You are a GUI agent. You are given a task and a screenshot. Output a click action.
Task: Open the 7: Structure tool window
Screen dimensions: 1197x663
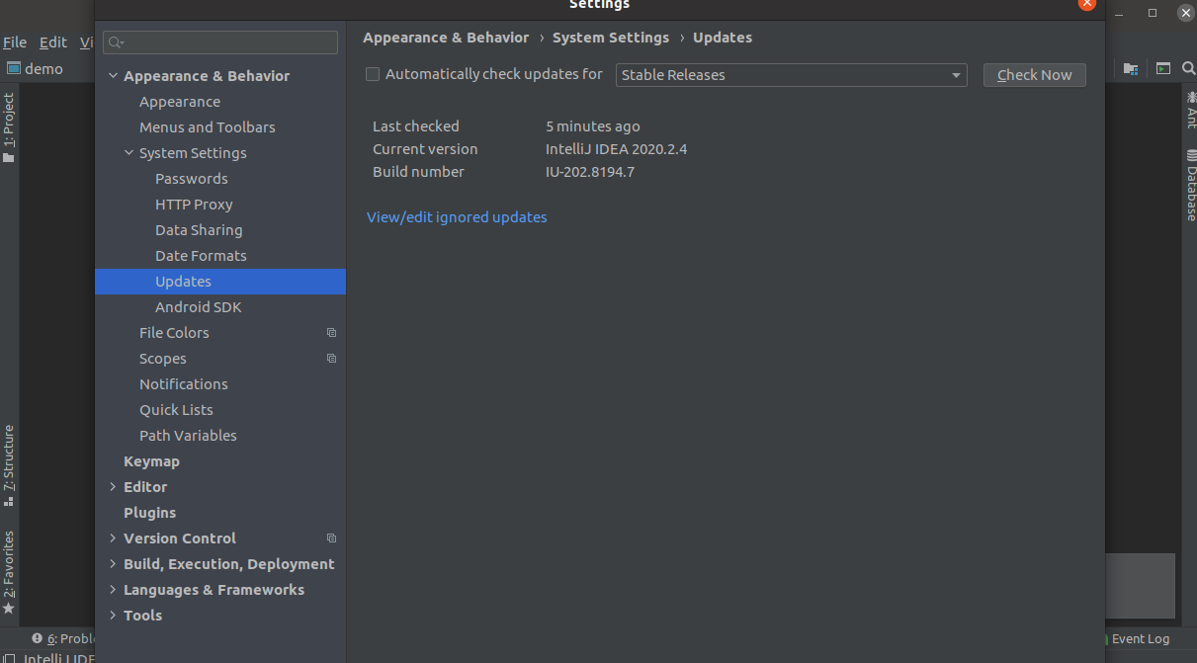point(9,465)
